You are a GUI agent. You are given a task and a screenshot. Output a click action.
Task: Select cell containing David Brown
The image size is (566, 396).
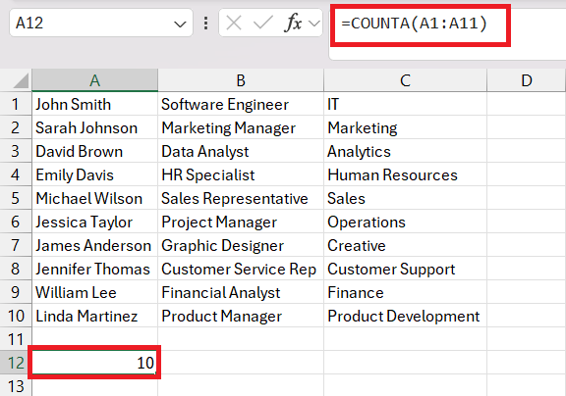[95, 151]
